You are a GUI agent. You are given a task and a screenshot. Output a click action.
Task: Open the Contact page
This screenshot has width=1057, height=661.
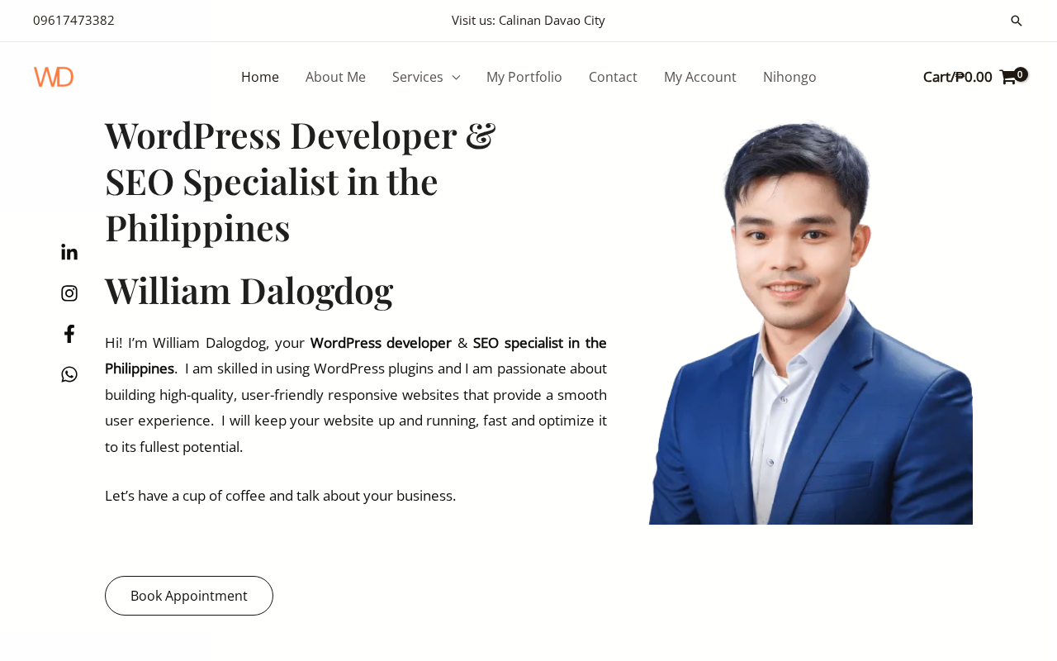click(613, 77)
